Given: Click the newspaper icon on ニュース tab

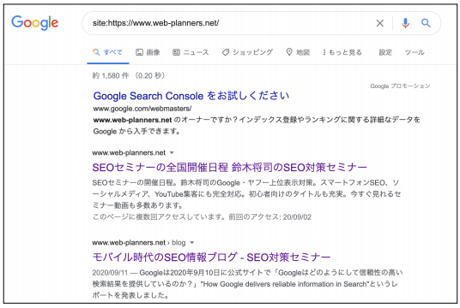Looking at the screenshot, I should point(176,52).
